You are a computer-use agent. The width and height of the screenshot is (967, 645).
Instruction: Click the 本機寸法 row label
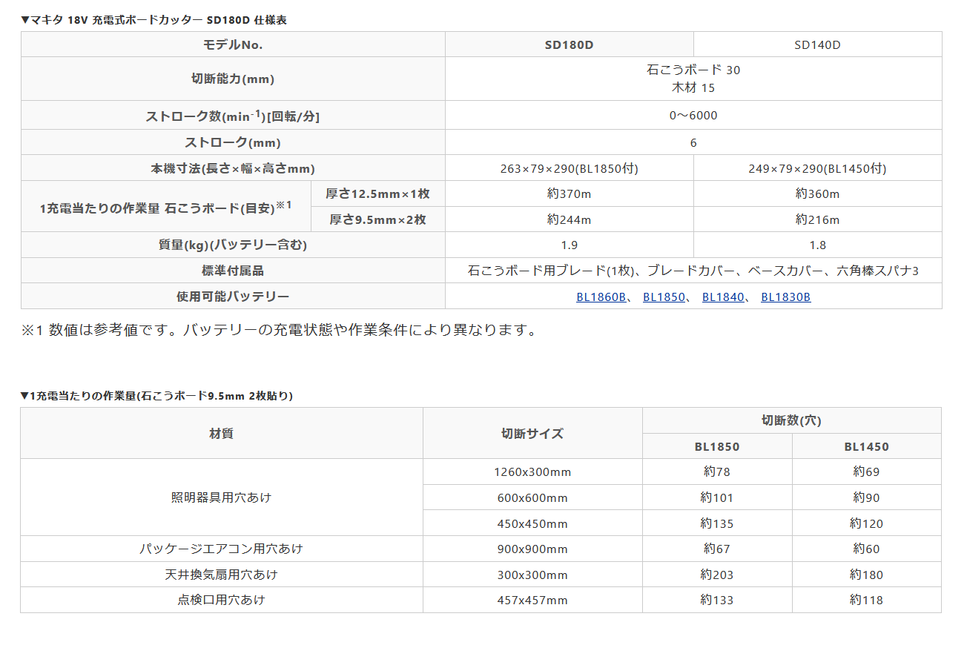point(233,168)
